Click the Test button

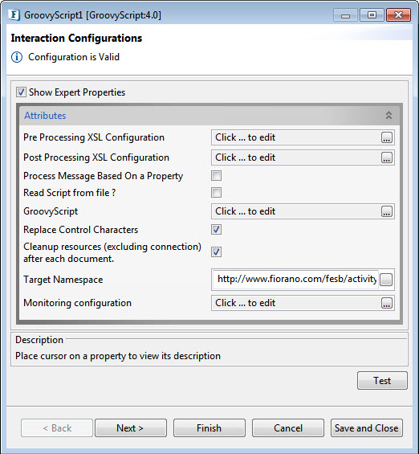(x=382, y=380)
